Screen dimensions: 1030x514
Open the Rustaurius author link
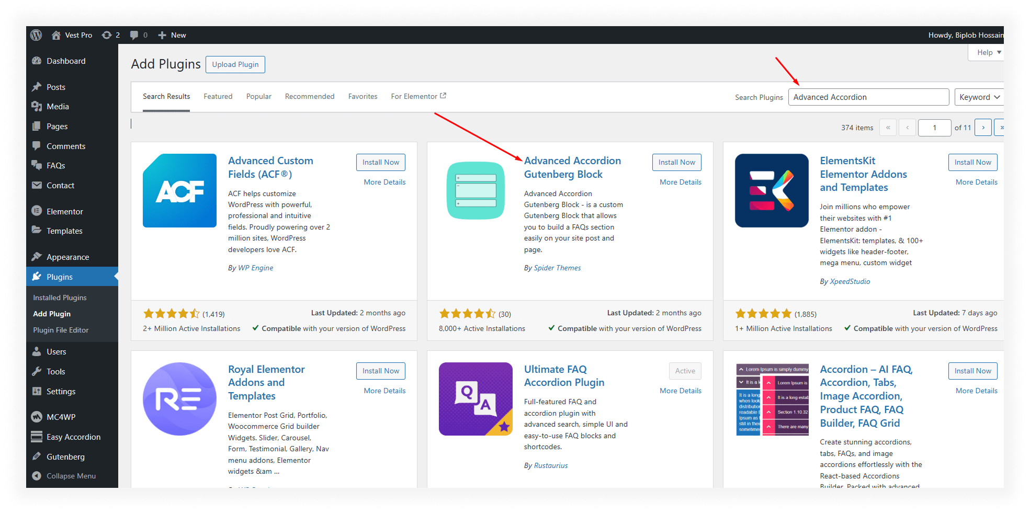[551, 465]
